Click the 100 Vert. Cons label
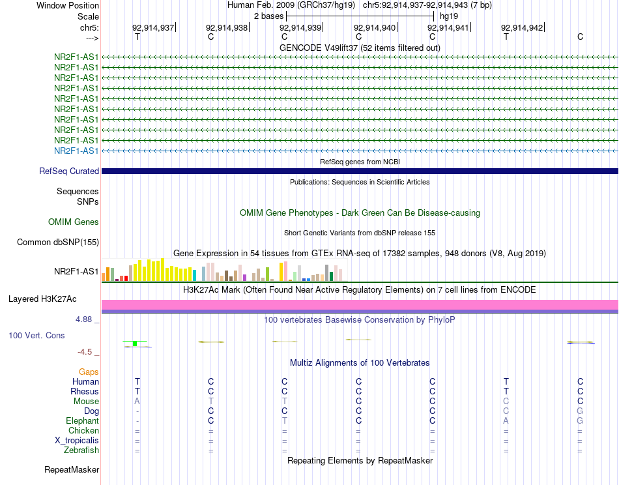The width and height of the screenshot is (619, 485). click(x=36, y=335)
